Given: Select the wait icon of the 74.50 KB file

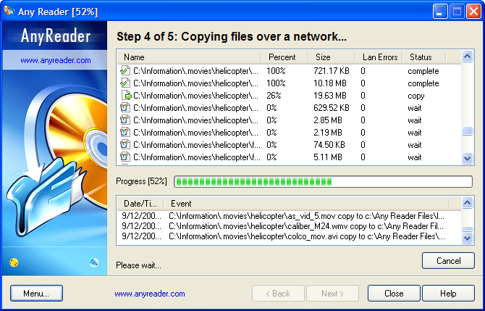Looking at the screenshot, I should (125, 144).
